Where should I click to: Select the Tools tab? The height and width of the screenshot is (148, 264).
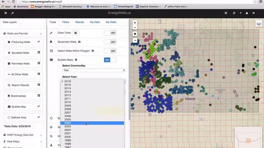[x=53, y=22]
